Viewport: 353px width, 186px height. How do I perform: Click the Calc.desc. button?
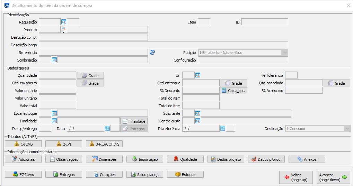pos(234,91)
